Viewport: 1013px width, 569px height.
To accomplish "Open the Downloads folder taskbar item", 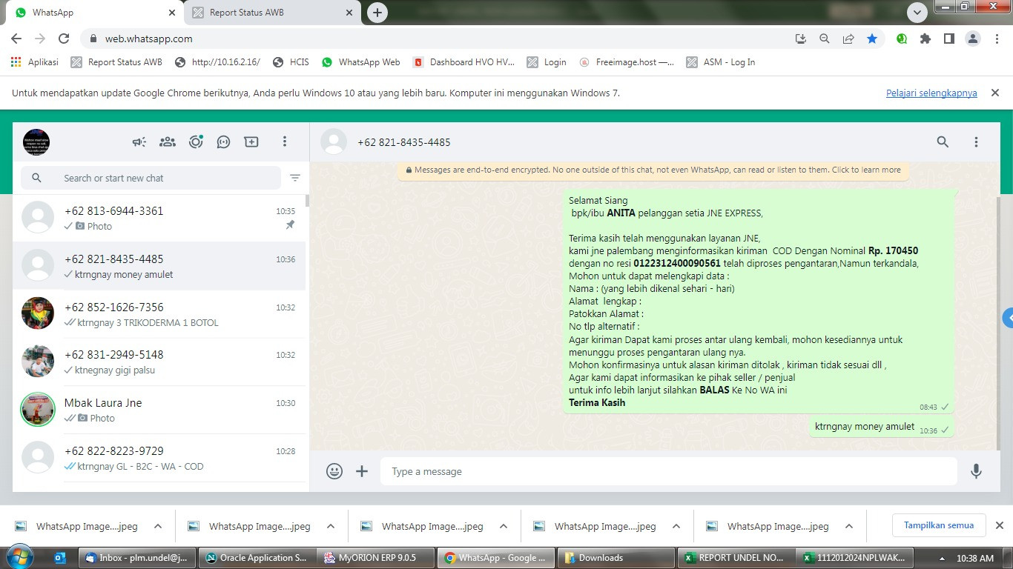I will pos(616,558).
